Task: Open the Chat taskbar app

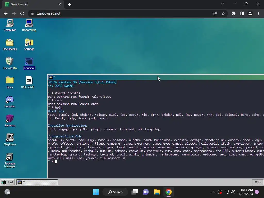Action: [146, 192]
